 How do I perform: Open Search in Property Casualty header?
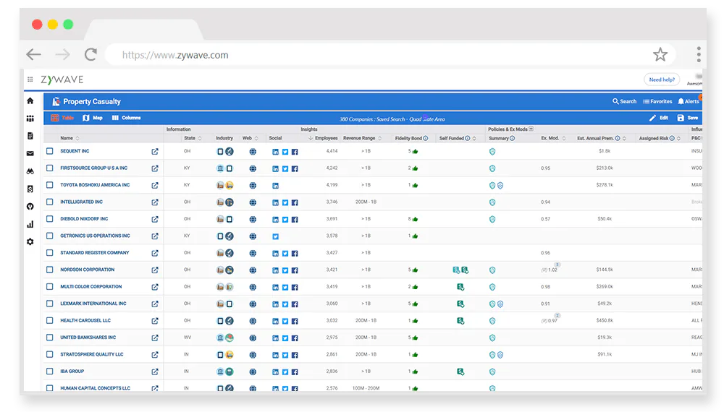pos(624,101)
